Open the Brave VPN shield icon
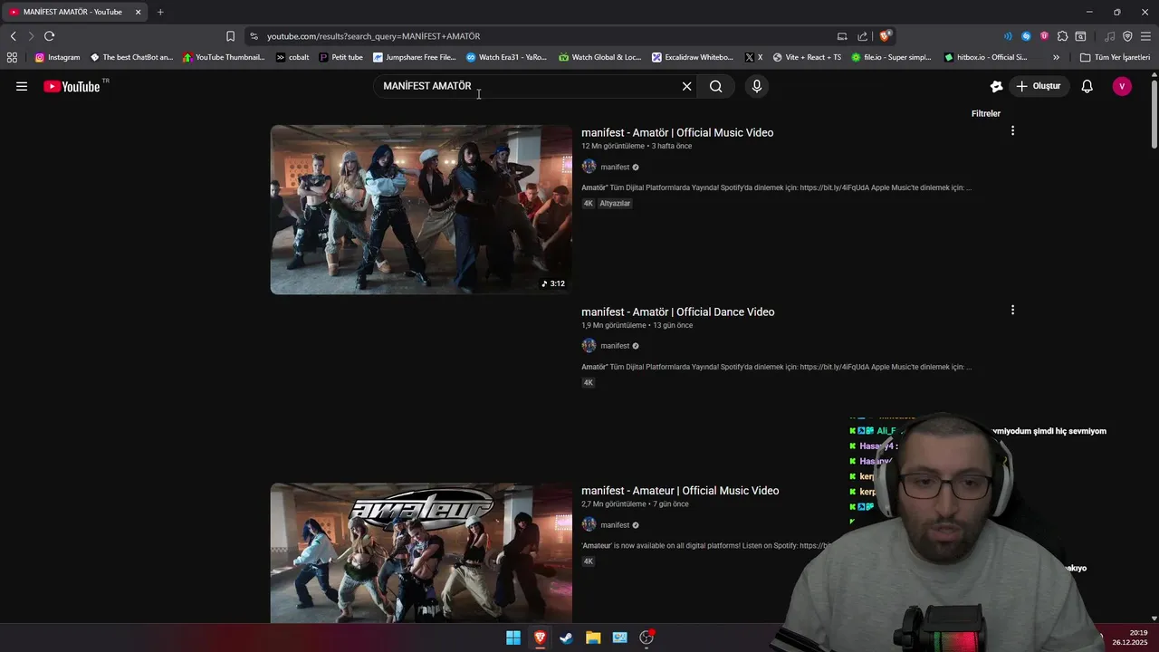1159x652 pixels. click(x=1127, y=36)
